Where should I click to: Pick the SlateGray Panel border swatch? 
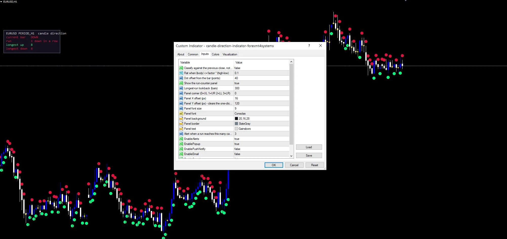(236, 124)
